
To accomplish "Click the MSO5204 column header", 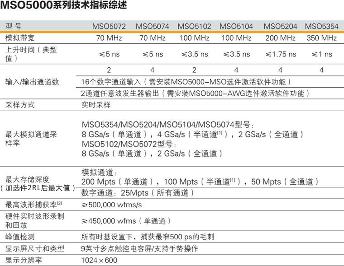I will (x=280, y=27).
